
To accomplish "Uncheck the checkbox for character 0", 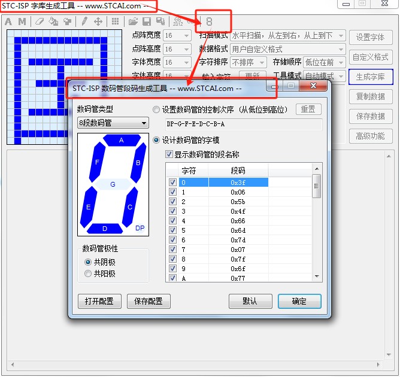I will [x=172, y=183].
